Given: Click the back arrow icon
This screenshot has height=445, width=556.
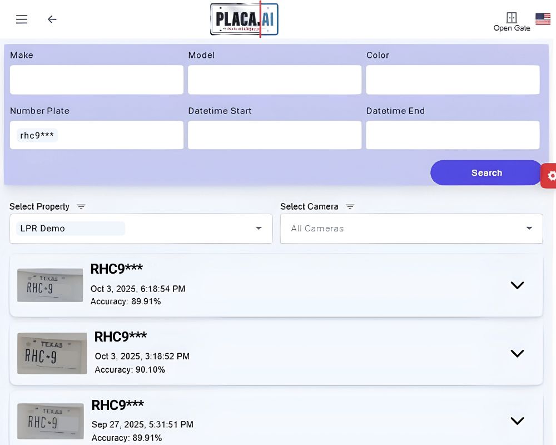Looking at the screenshot, I should click(52, 19).
